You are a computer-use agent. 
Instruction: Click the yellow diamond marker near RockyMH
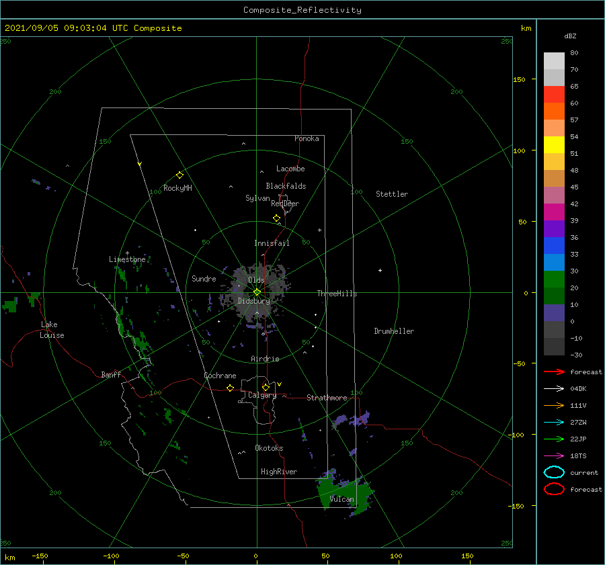[179, 175]
